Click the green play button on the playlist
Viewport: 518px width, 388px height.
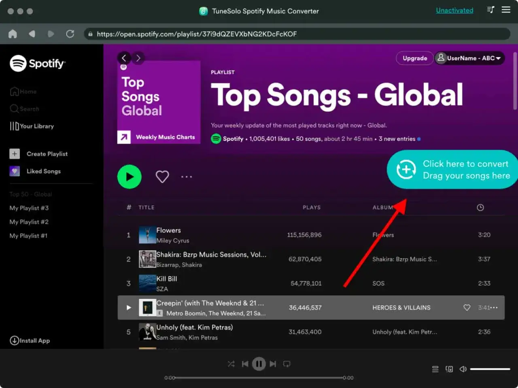[129, 176]
